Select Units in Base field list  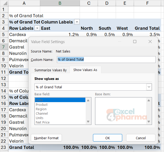(x=60, y=118)
